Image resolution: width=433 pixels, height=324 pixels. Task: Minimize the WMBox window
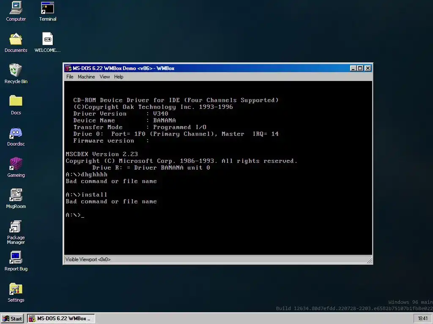pyautogui.click(x=353, y=68)
